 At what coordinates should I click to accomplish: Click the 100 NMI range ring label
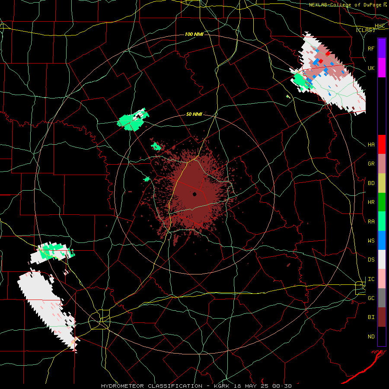point(194,34)
